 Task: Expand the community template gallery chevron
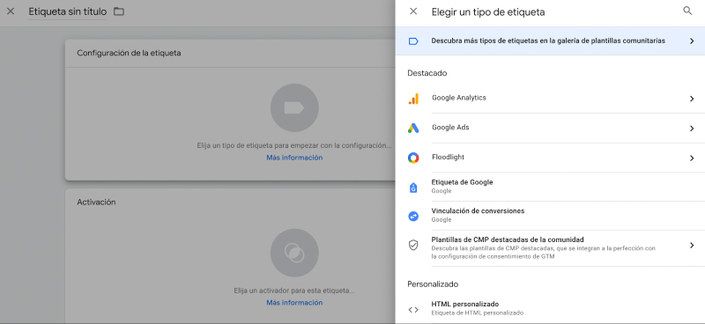point(692,40)
